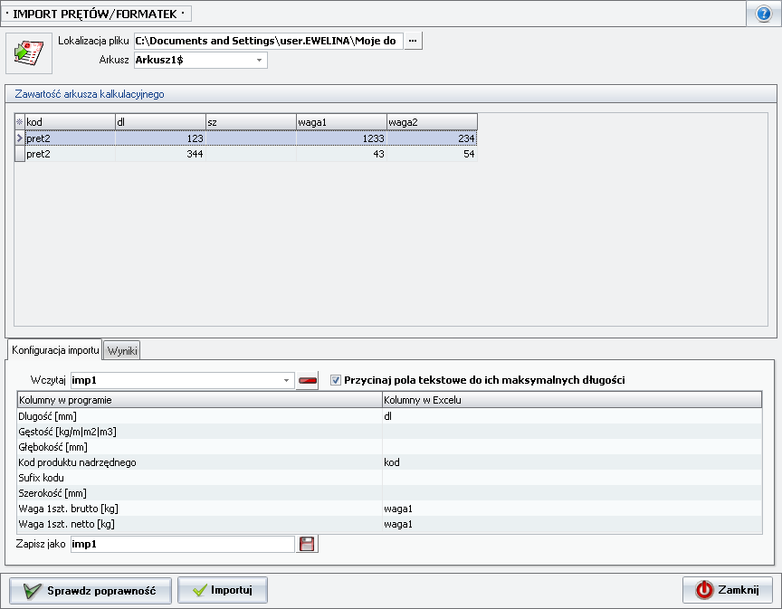Click the Zapisz jako text field

coord(182,544)
